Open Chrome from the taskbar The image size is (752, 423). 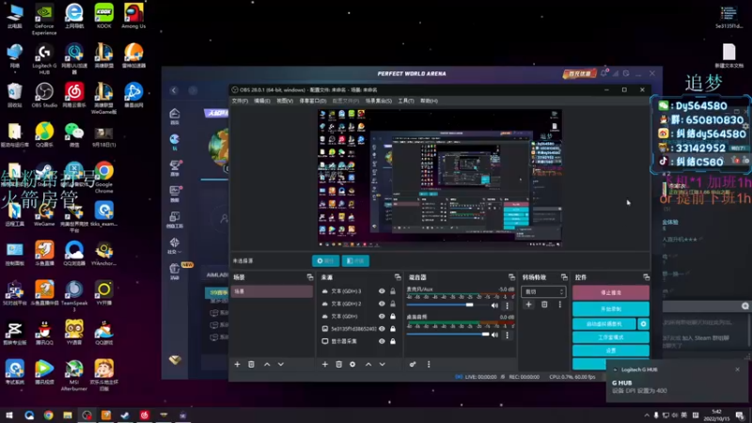49,415
